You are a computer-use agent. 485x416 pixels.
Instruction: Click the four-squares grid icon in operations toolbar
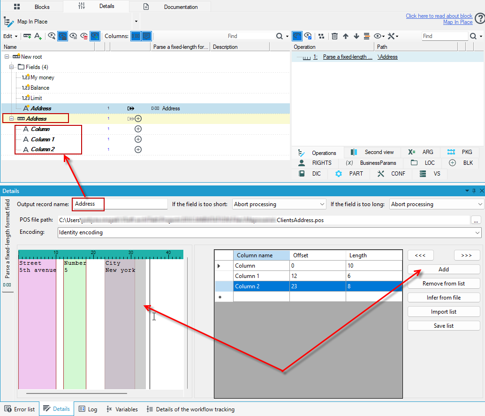click(x=321, y=36)
